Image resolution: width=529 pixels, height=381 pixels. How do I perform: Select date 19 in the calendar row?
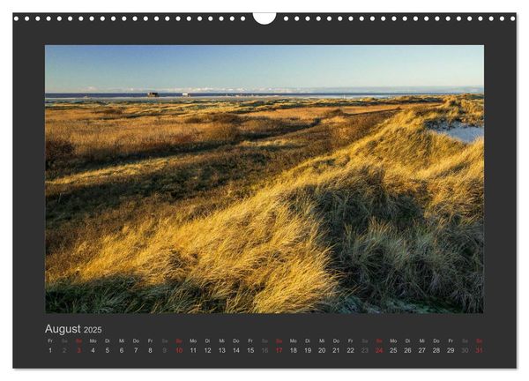308,350
